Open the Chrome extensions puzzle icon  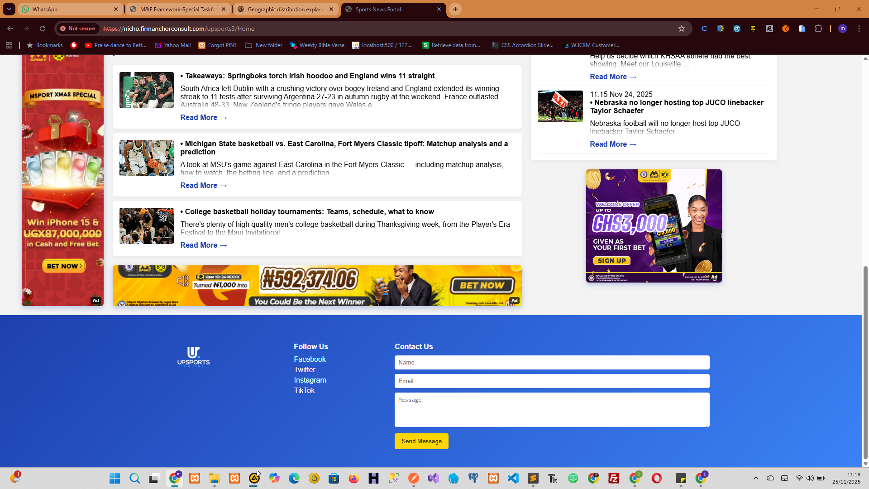pos(818,29)
